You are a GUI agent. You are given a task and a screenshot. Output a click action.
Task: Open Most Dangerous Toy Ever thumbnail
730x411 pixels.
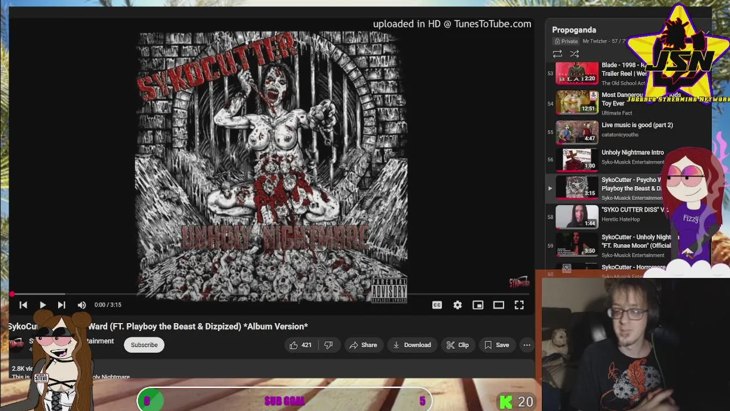click(577, 103)
